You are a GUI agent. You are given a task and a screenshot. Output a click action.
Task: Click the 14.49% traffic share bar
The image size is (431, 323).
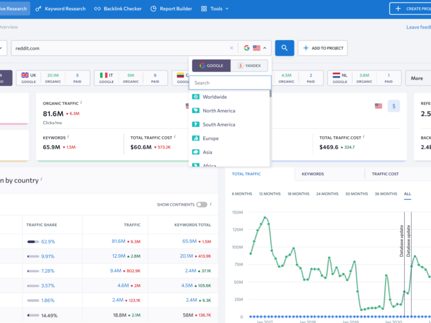click(33, 315)
